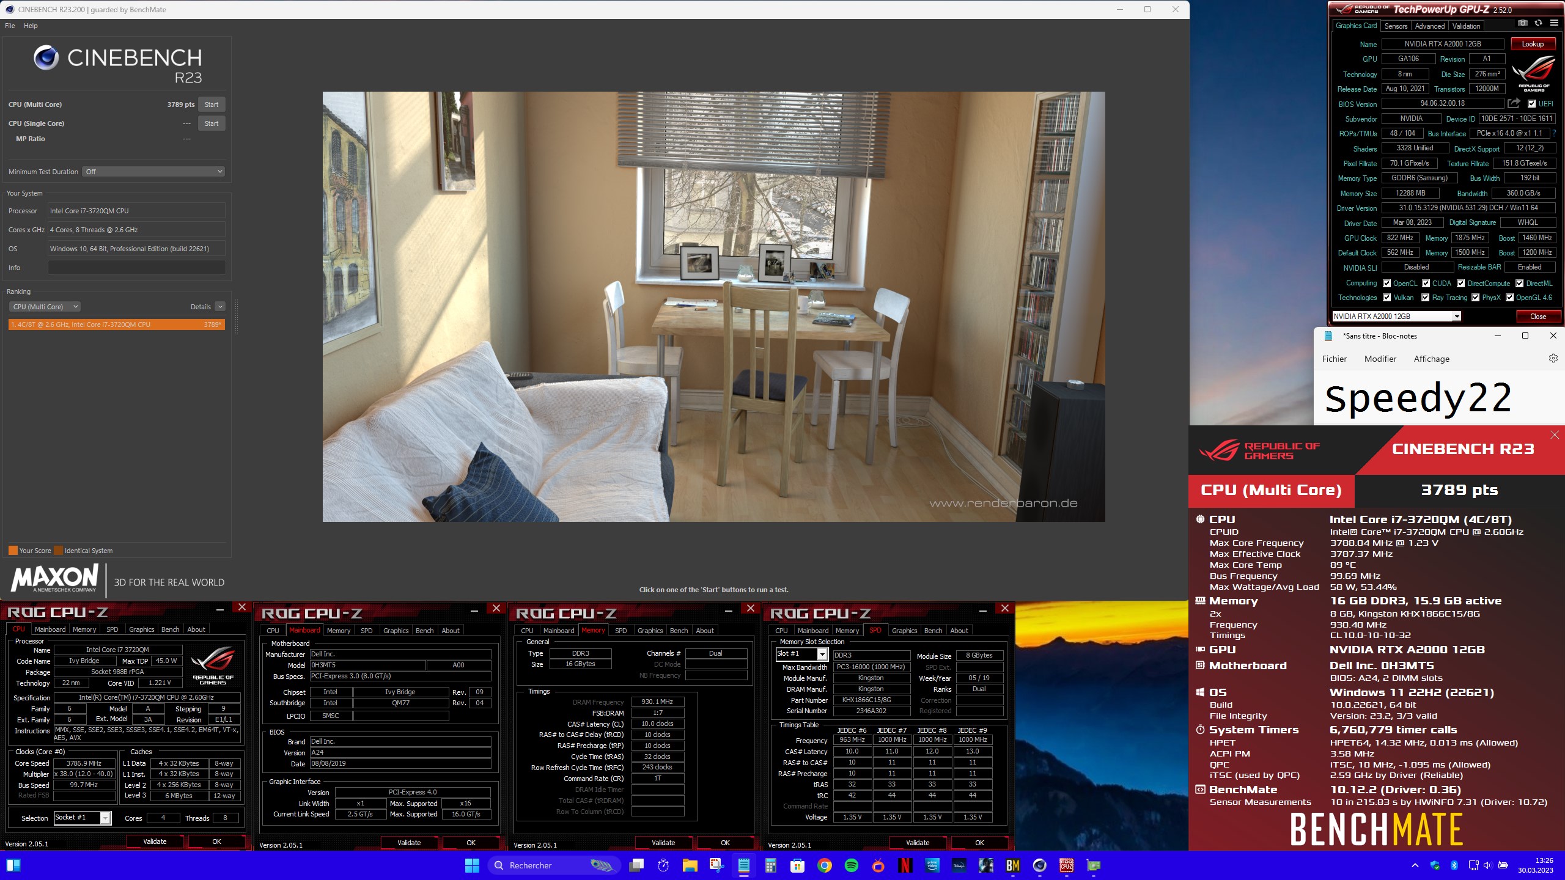Image resolution: width=1565 pixels, height=880 pixels.
Task: Open Windows Start menu on taskbar
Action: [x=472, y=865]
